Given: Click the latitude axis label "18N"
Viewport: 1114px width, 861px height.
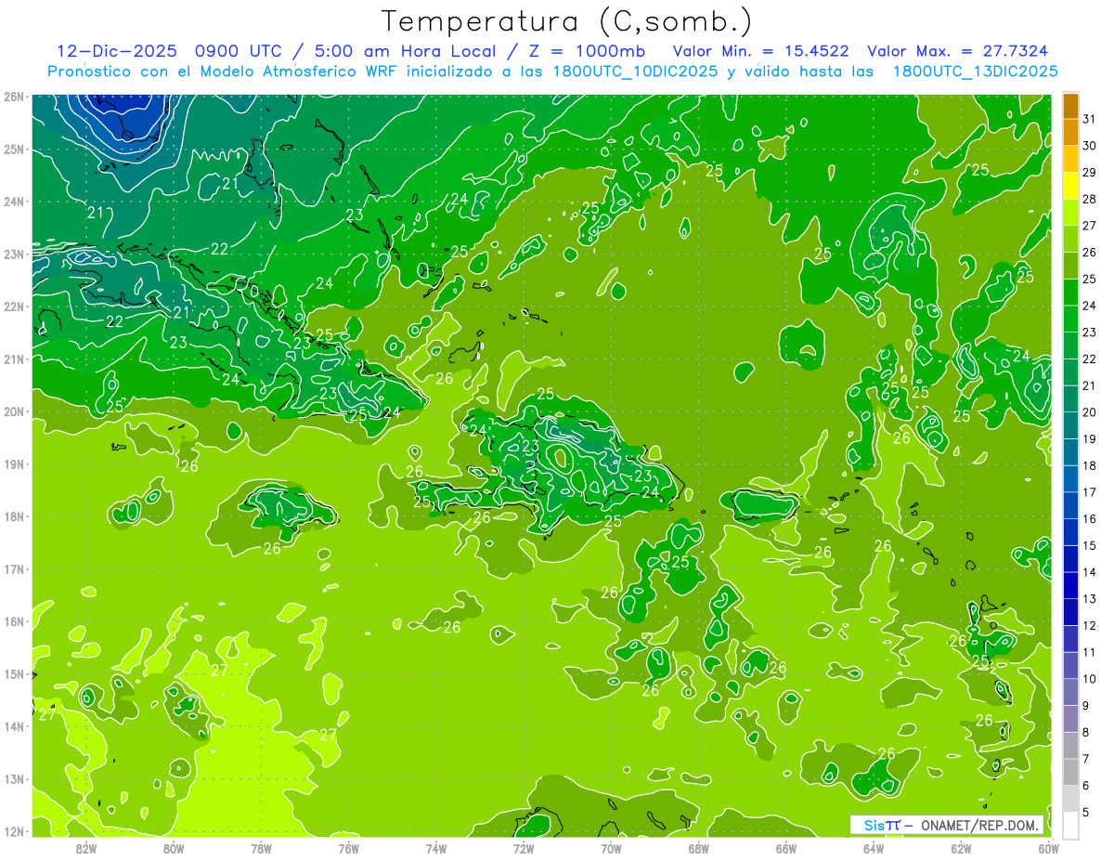Looking at the screenshot, I should coord(13,516).
